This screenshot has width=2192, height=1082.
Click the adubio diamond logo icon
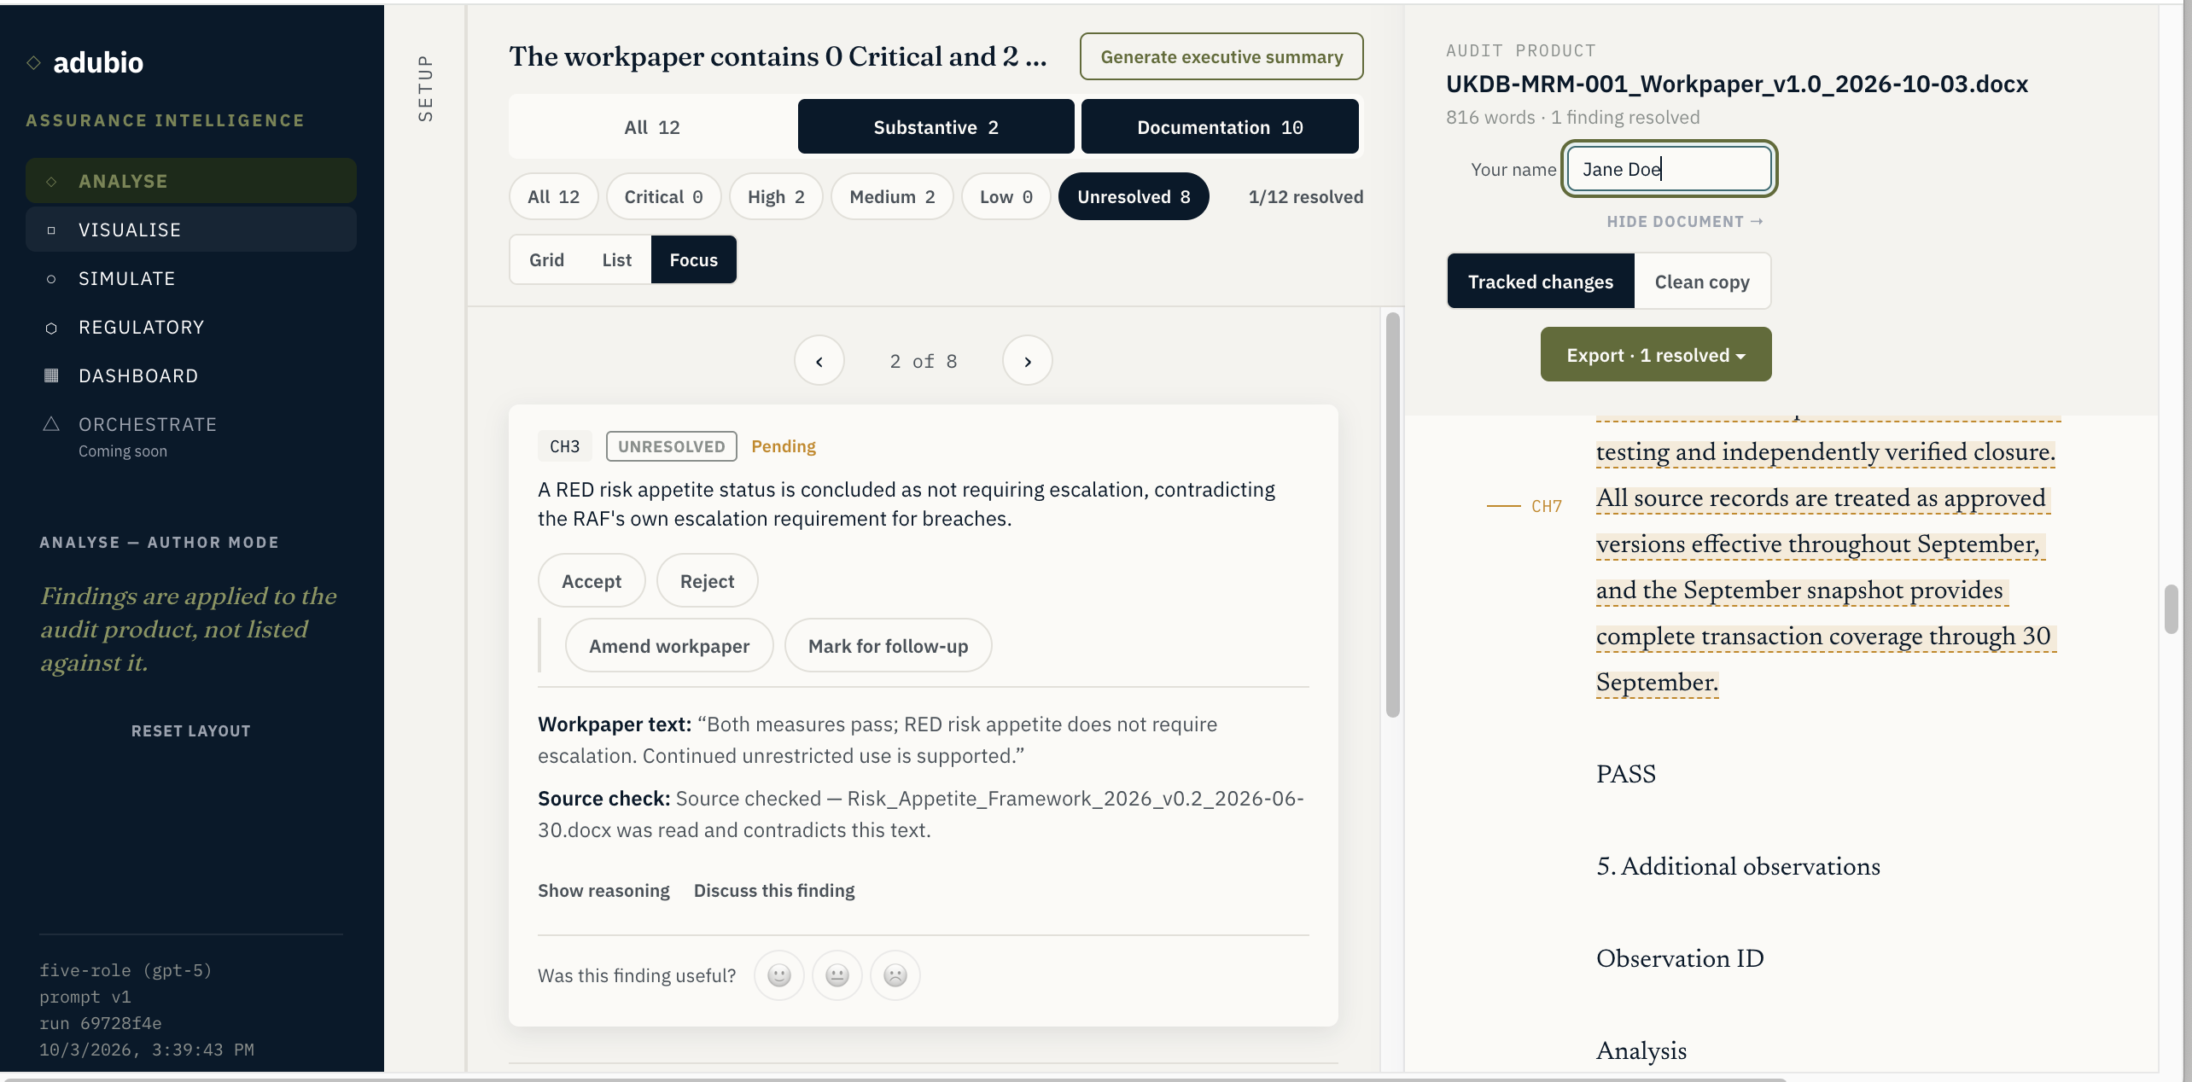(x=33, y=62)
